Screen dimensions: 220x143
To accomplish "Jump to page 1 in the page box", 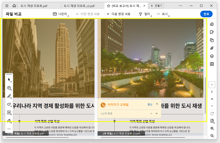I will pos(212,85).
